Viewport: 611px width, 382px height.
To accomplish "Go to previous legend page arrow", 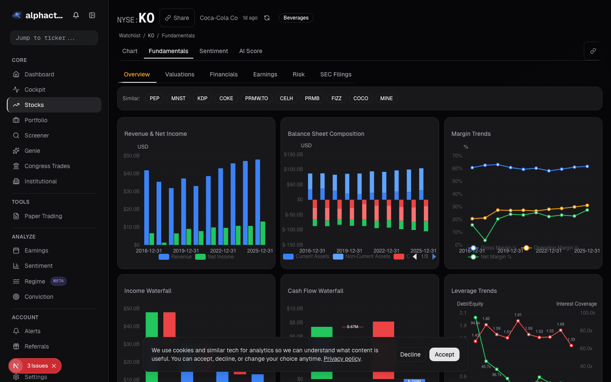I will 415,256.
